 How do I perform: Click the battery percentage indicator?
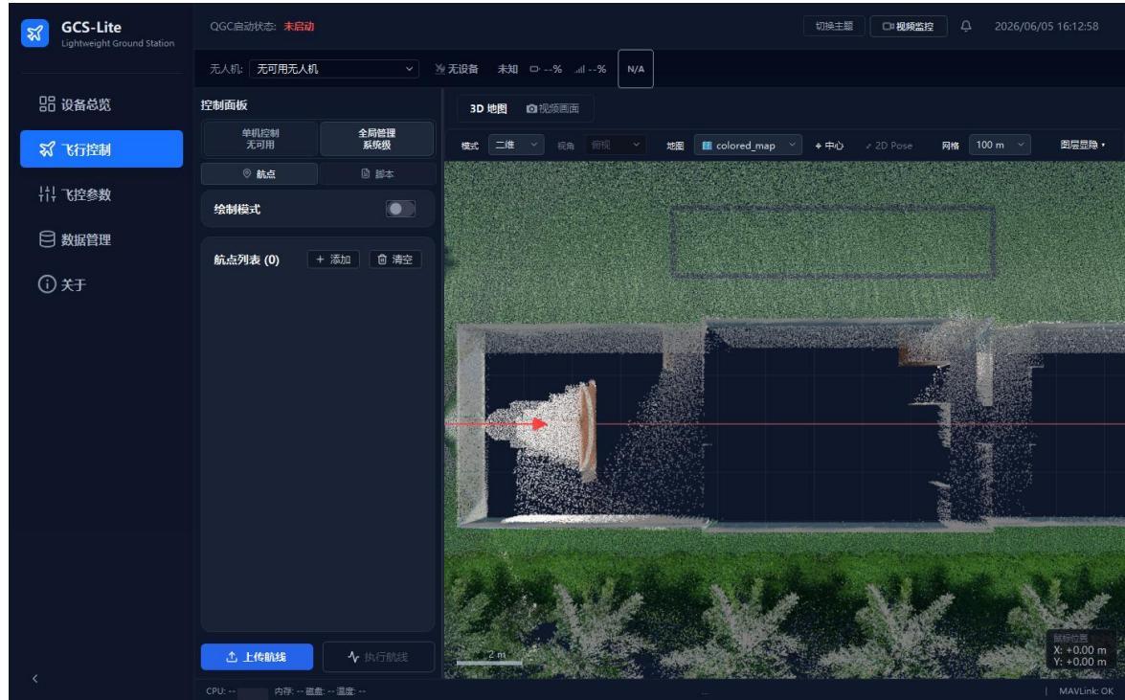click(546, 69)
